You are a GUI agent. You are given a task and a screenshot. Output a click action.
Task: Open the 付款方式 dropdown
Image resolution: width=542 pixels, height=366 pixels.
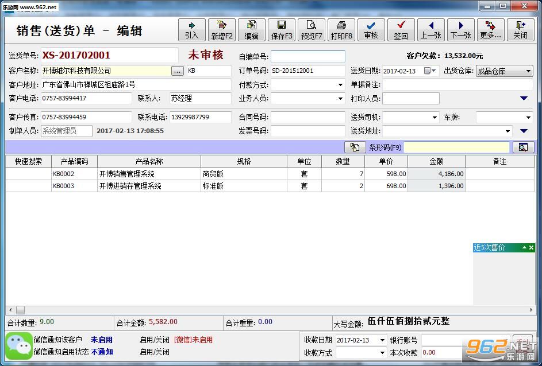(x=340, y=85)
